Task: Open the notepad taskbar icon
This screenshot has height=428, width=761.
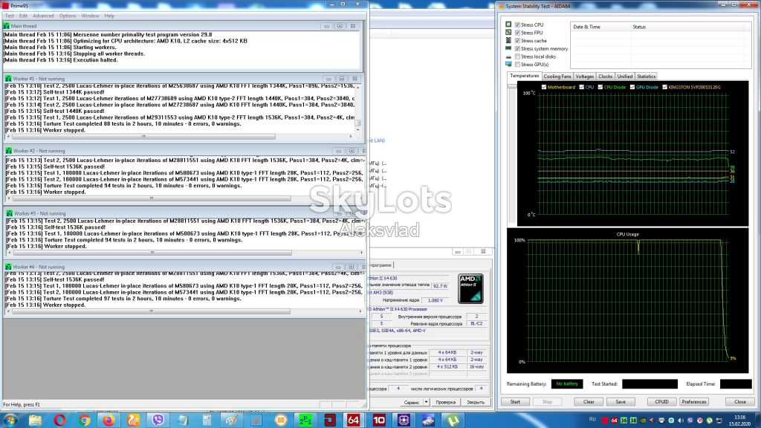Action: [x=183, y=420]
